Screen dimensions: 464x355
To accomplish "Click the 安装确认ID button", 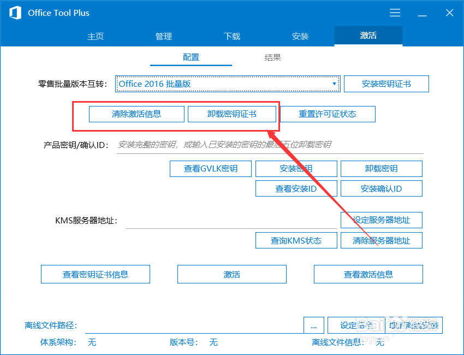I will [x=382, y=188].
